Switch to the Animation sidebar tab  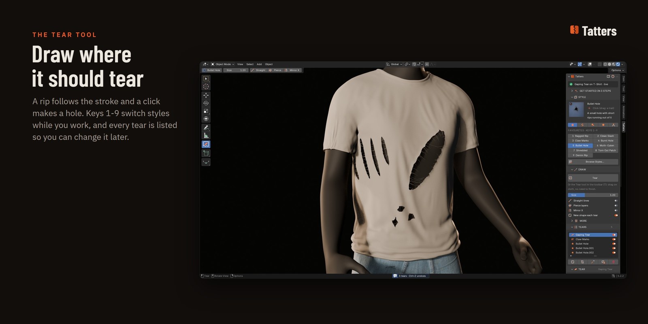623,112
